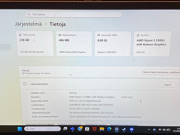Switch to the Settings app in the taskbar
Screen dimensions: 180x135
pos(117,129)
